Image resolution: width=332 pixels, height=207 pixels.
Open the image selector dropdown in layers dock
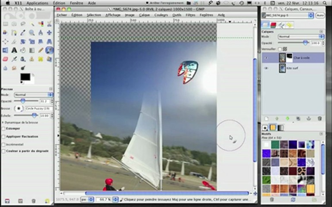287,15
